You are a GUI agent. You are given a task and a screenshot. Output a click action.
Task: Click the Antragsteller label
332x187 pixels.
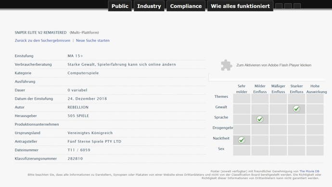[x=26, y=141]
